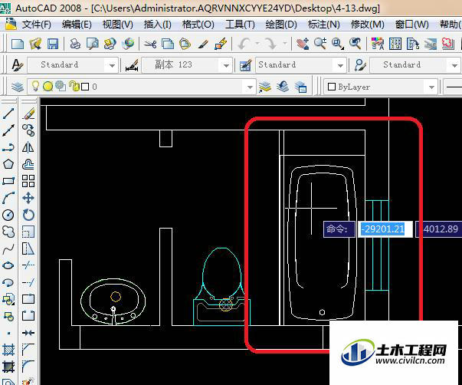Select the Mirror tool
462x385 pixels.
click(28, 147)
